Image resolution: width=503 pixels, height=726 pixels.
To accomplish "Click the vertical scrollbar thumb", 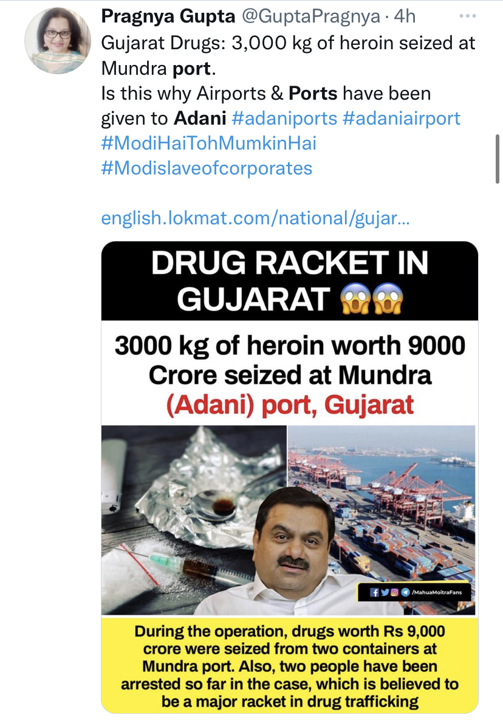I will [x=498, y=159].
